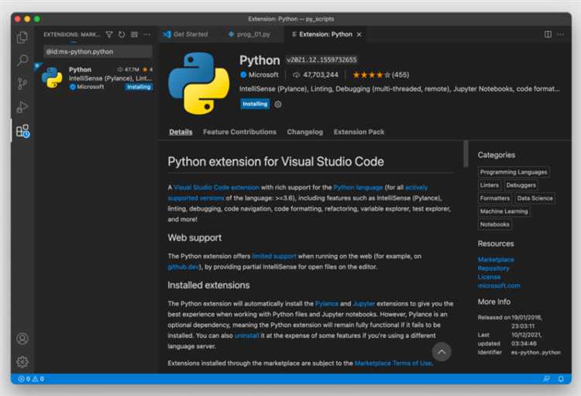
Task: Click the large Python logo image
Action: tap(199, 83)
